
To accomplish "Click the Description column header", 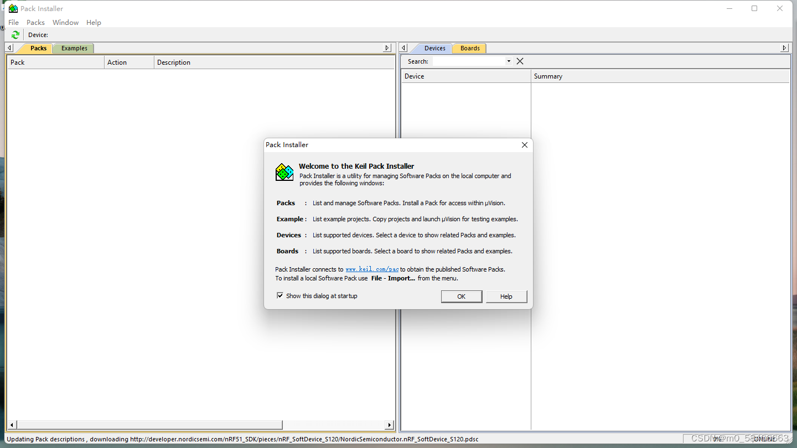I will [274, 62].
